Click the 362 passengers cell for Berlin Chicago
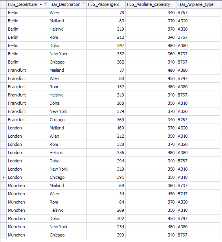222x242 pixels. point(106,62)
